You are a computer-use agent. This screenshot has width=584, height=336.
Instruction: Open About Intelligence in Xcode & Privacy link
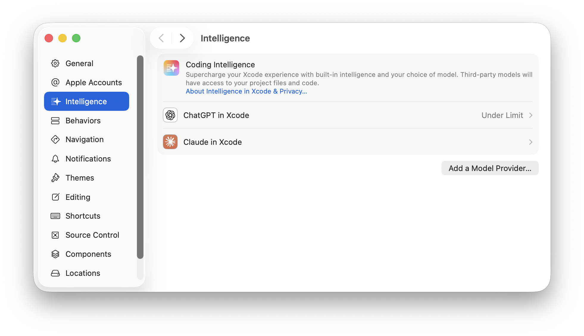[x=246, y=91]
